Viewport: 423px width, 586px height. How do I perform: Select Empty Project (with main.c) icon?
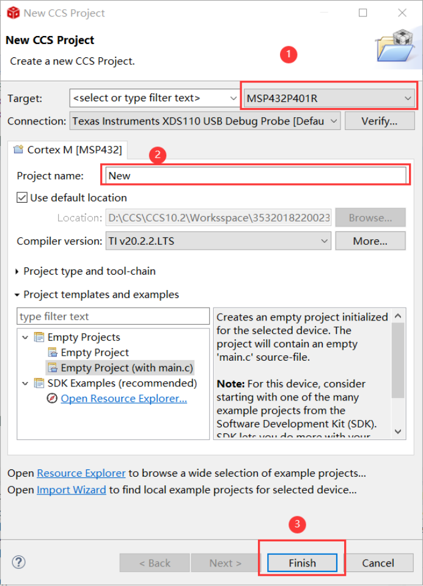[53, 367]
